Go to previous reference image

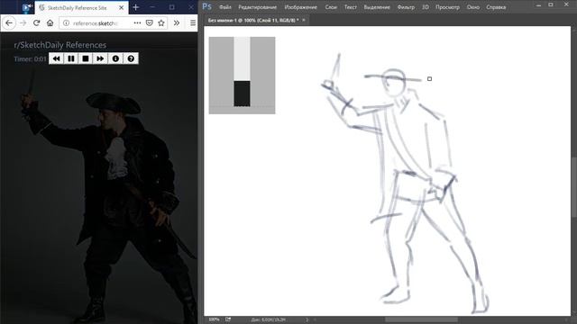(56, 58)
